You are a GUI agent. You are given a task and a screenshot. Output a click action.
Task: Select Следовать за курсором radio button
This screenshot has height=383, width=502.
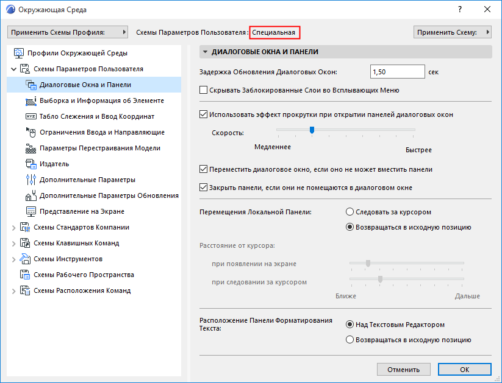350,212
